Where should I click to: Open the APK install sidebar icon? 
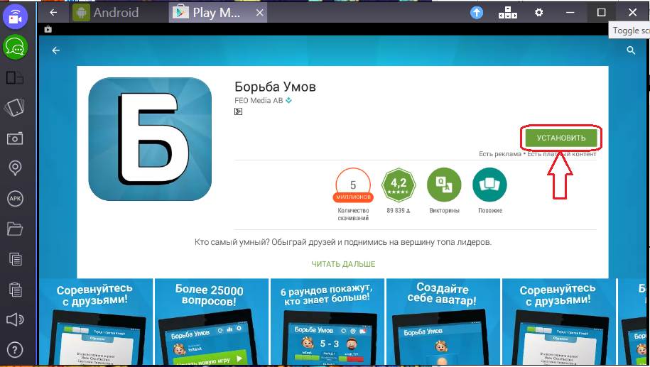coord(15,198)
